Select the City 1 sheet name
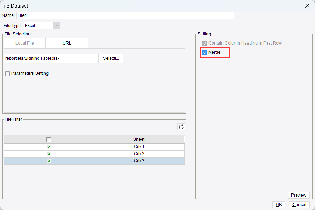 [139, 147]
